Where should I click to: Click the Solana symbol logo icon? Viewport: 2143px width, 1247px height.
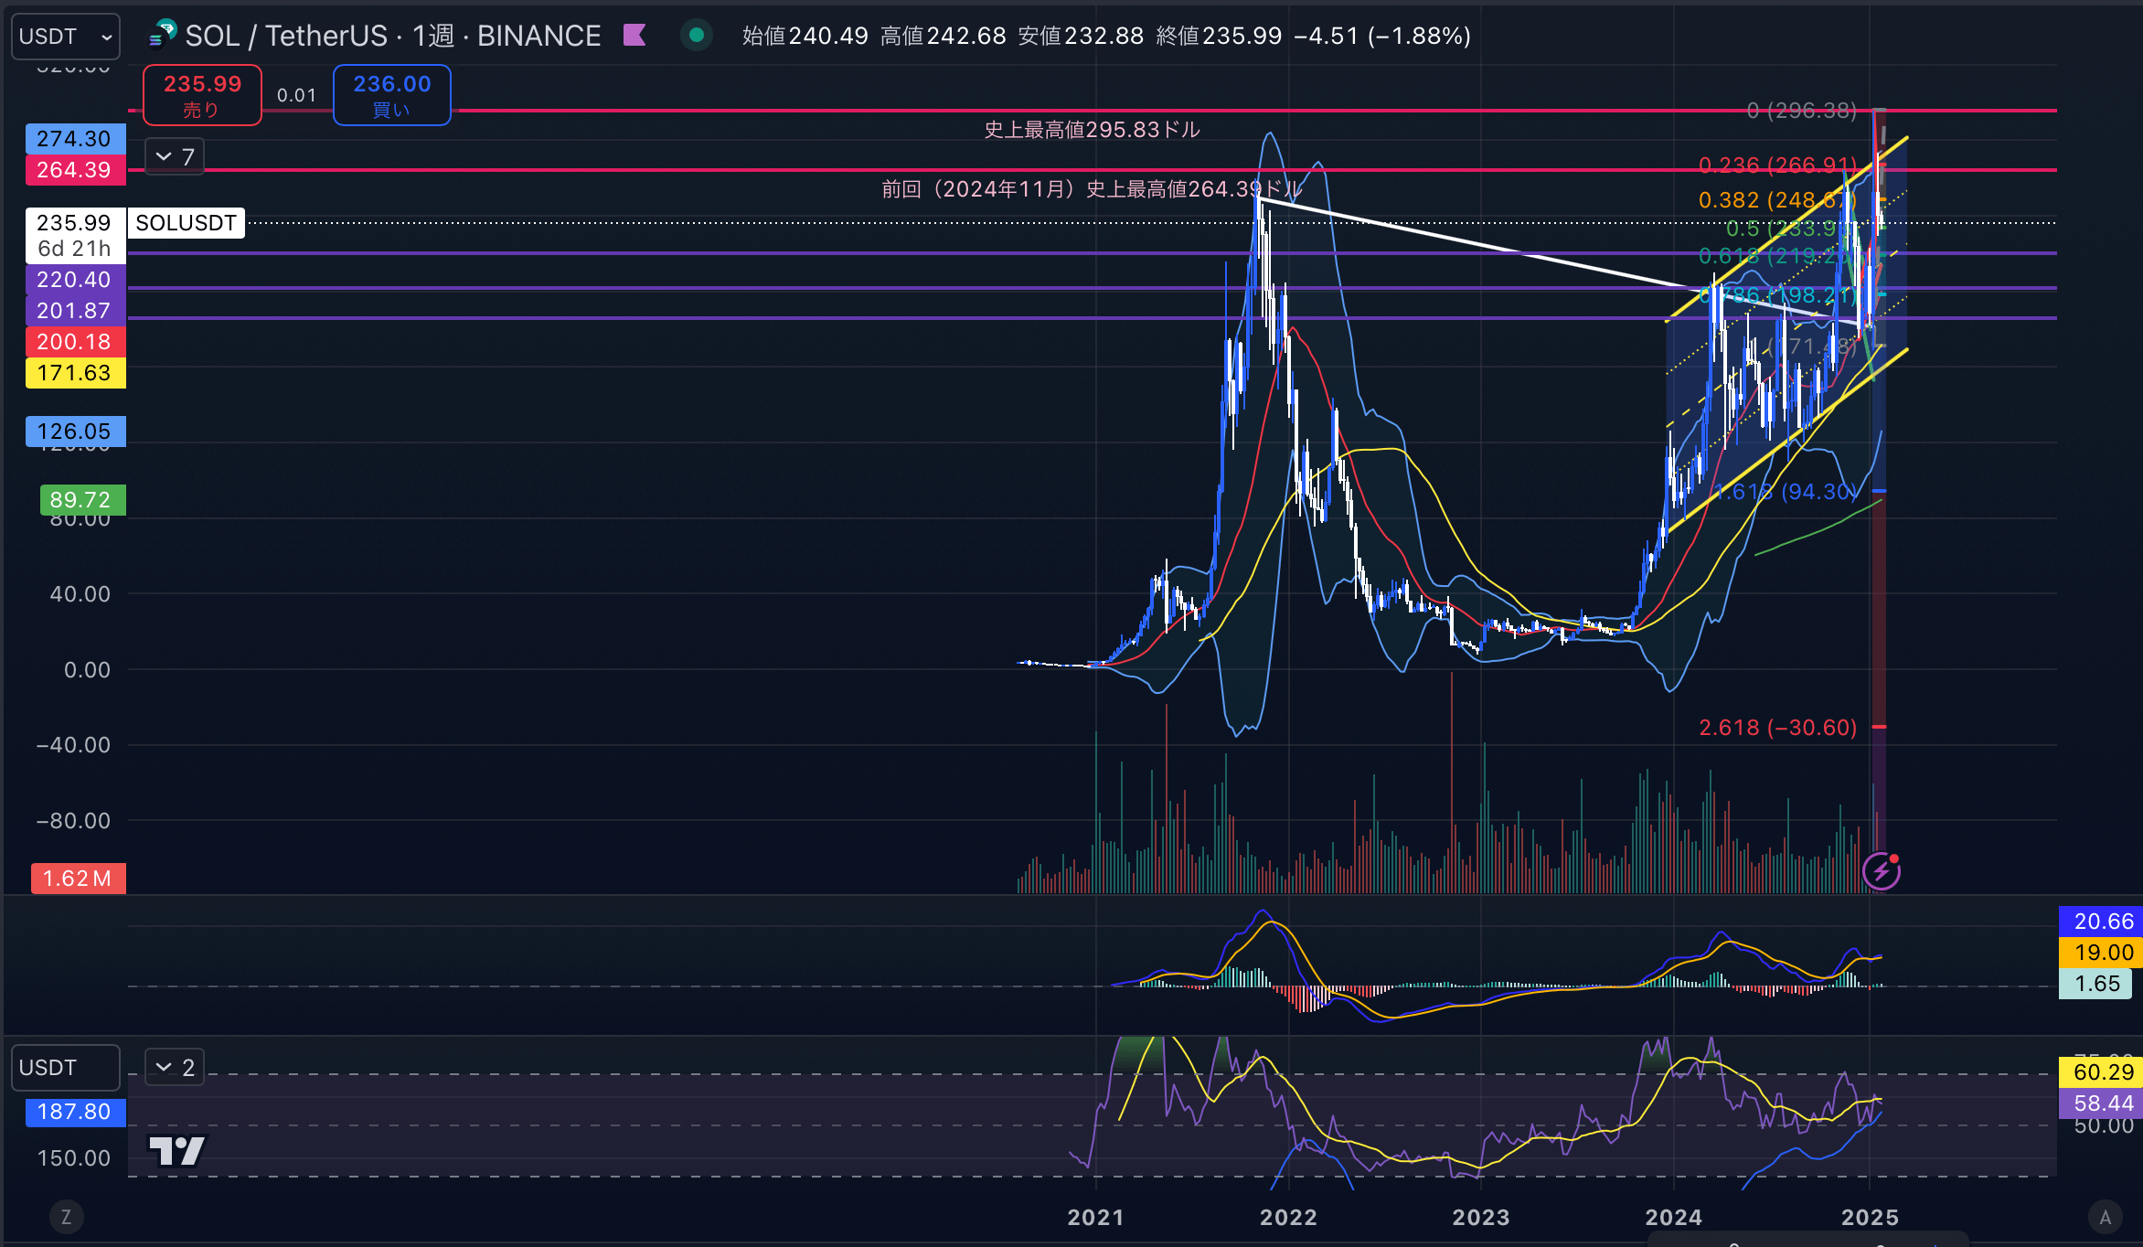[x=163, y=34]
